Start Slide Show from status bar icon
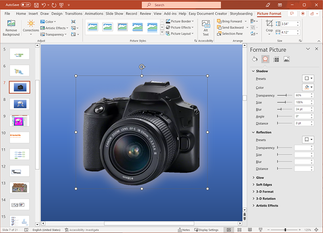The width and height of the screenshot is (323, 233). tap(260, 230)
